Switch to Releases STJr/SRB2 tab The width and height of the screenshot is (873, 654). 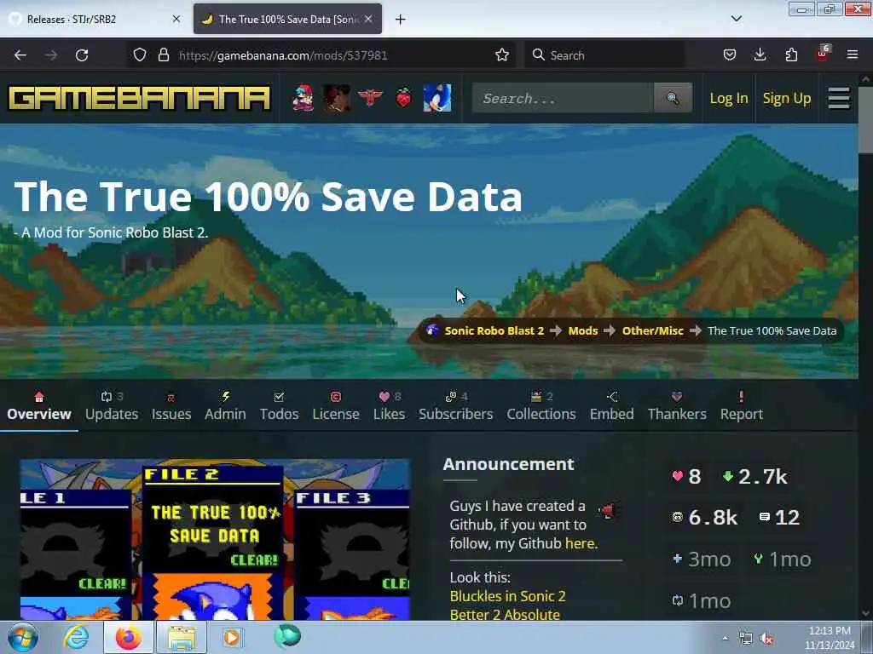pos(94,19)
